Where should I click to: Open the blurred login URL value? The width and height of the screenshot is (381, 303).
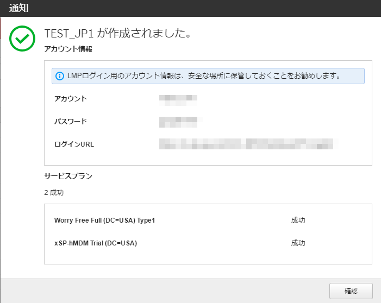tap(248, 144)
